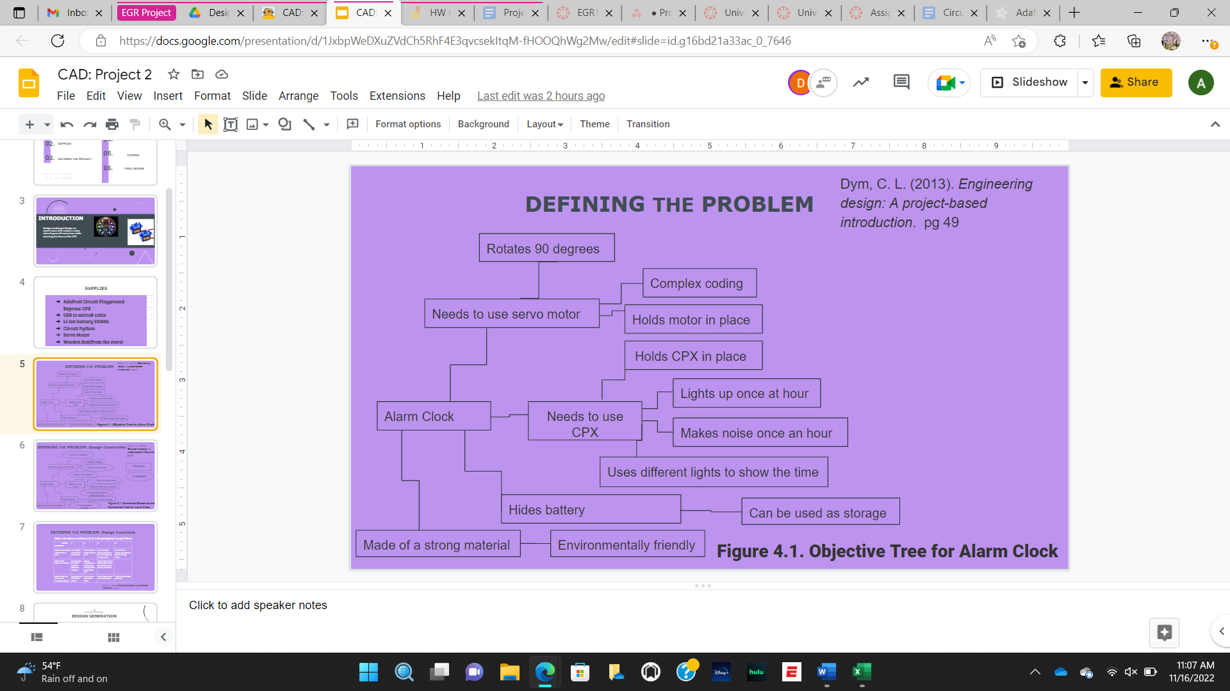This screenshot has height=691, width=1230.
Task: Open the Insert image tool
Action: pos(252,124)
